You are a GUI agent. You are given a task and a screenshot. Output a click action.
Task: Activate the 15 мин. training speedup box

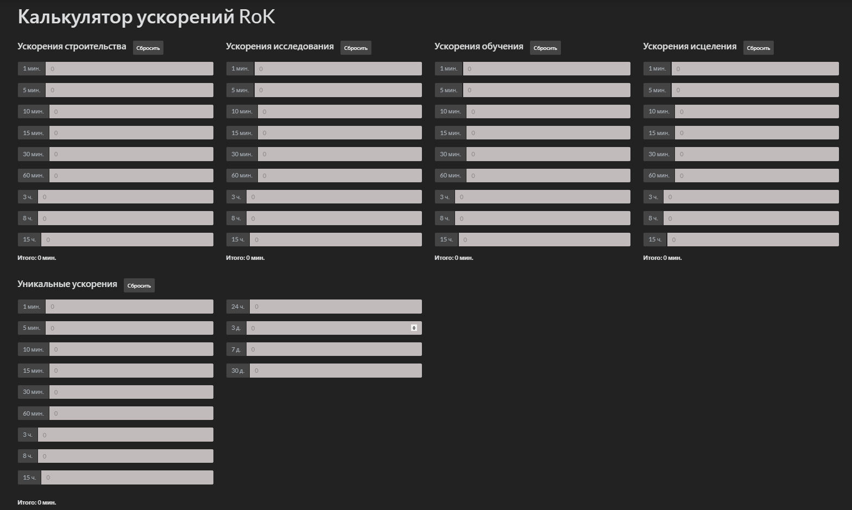tap(548, 133)
